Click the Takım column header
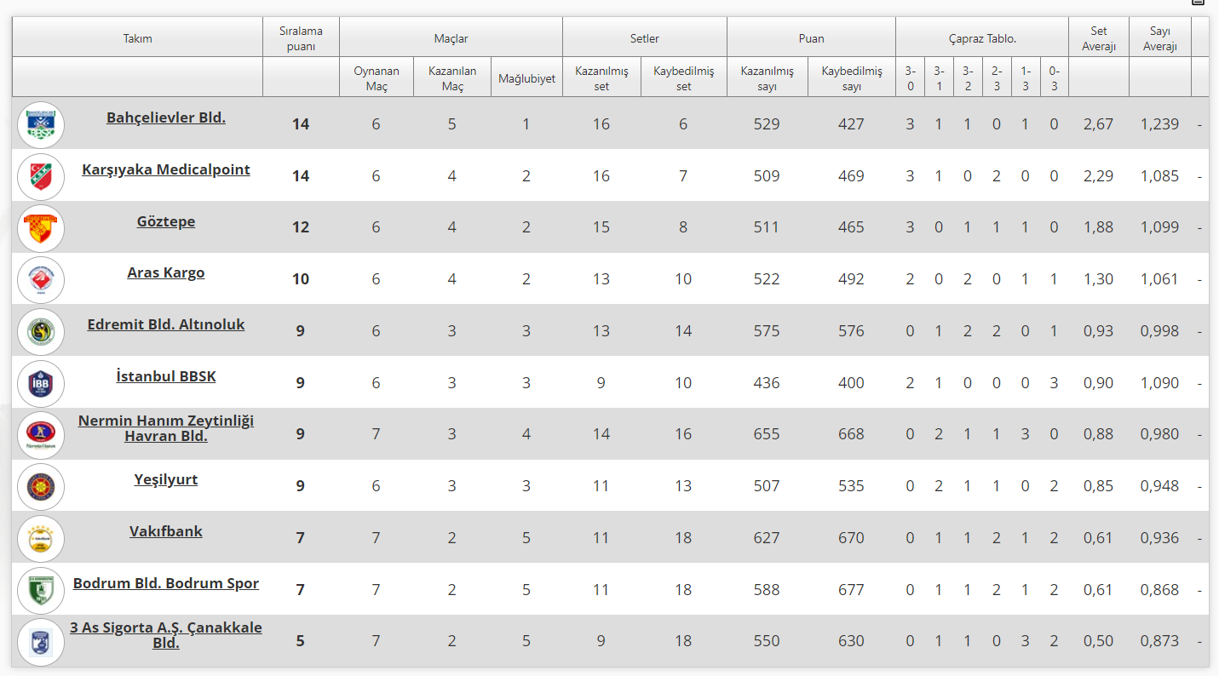1219x676 pixels. 138,38
